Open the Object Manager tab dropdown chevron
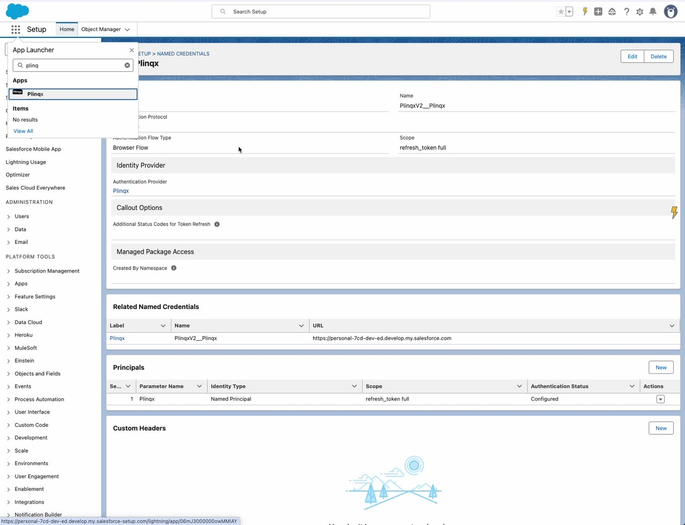Image resolution: width=685 pixels, height=525 pixels. [127, 29]
